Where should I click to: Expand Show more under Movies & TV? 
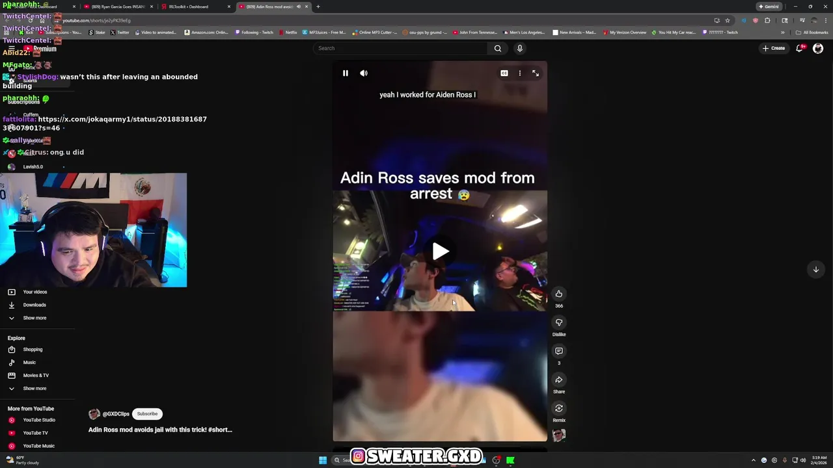34,389
